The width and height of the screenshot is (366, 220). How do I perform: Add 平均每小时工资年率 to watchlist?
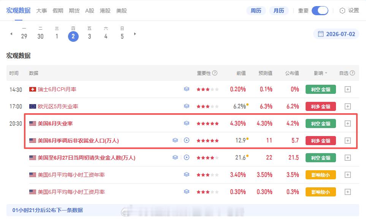click(347, 175)
